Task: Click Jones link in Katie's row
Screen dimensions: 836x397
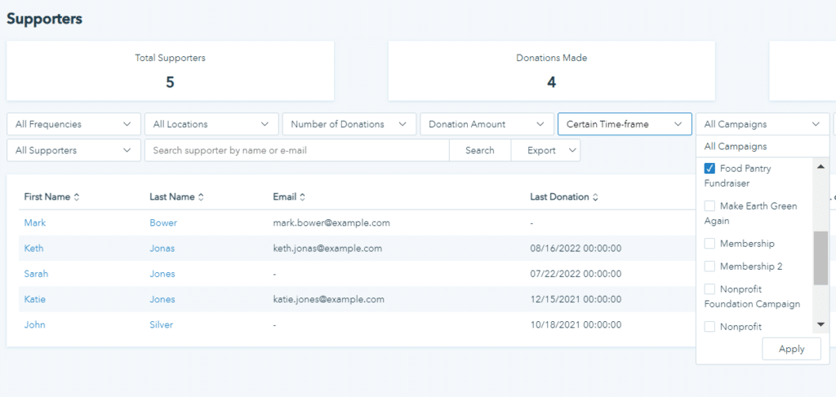Action: 162,300
